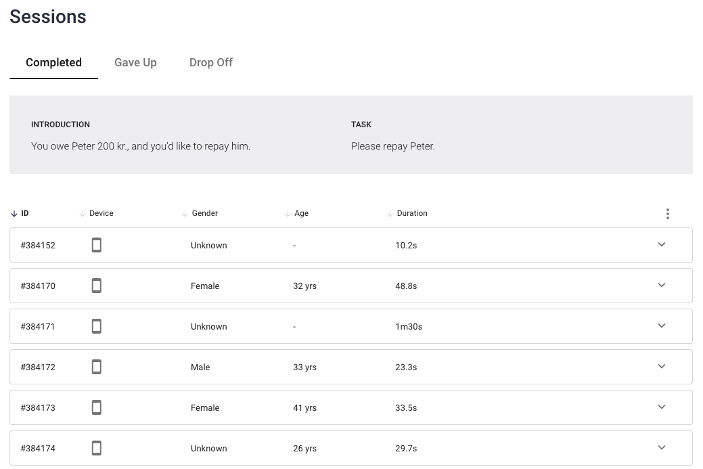The width and height of the screenshot is (703, 469).
Task: Click the Sessions page heading
Action: [x=48, y=17]
